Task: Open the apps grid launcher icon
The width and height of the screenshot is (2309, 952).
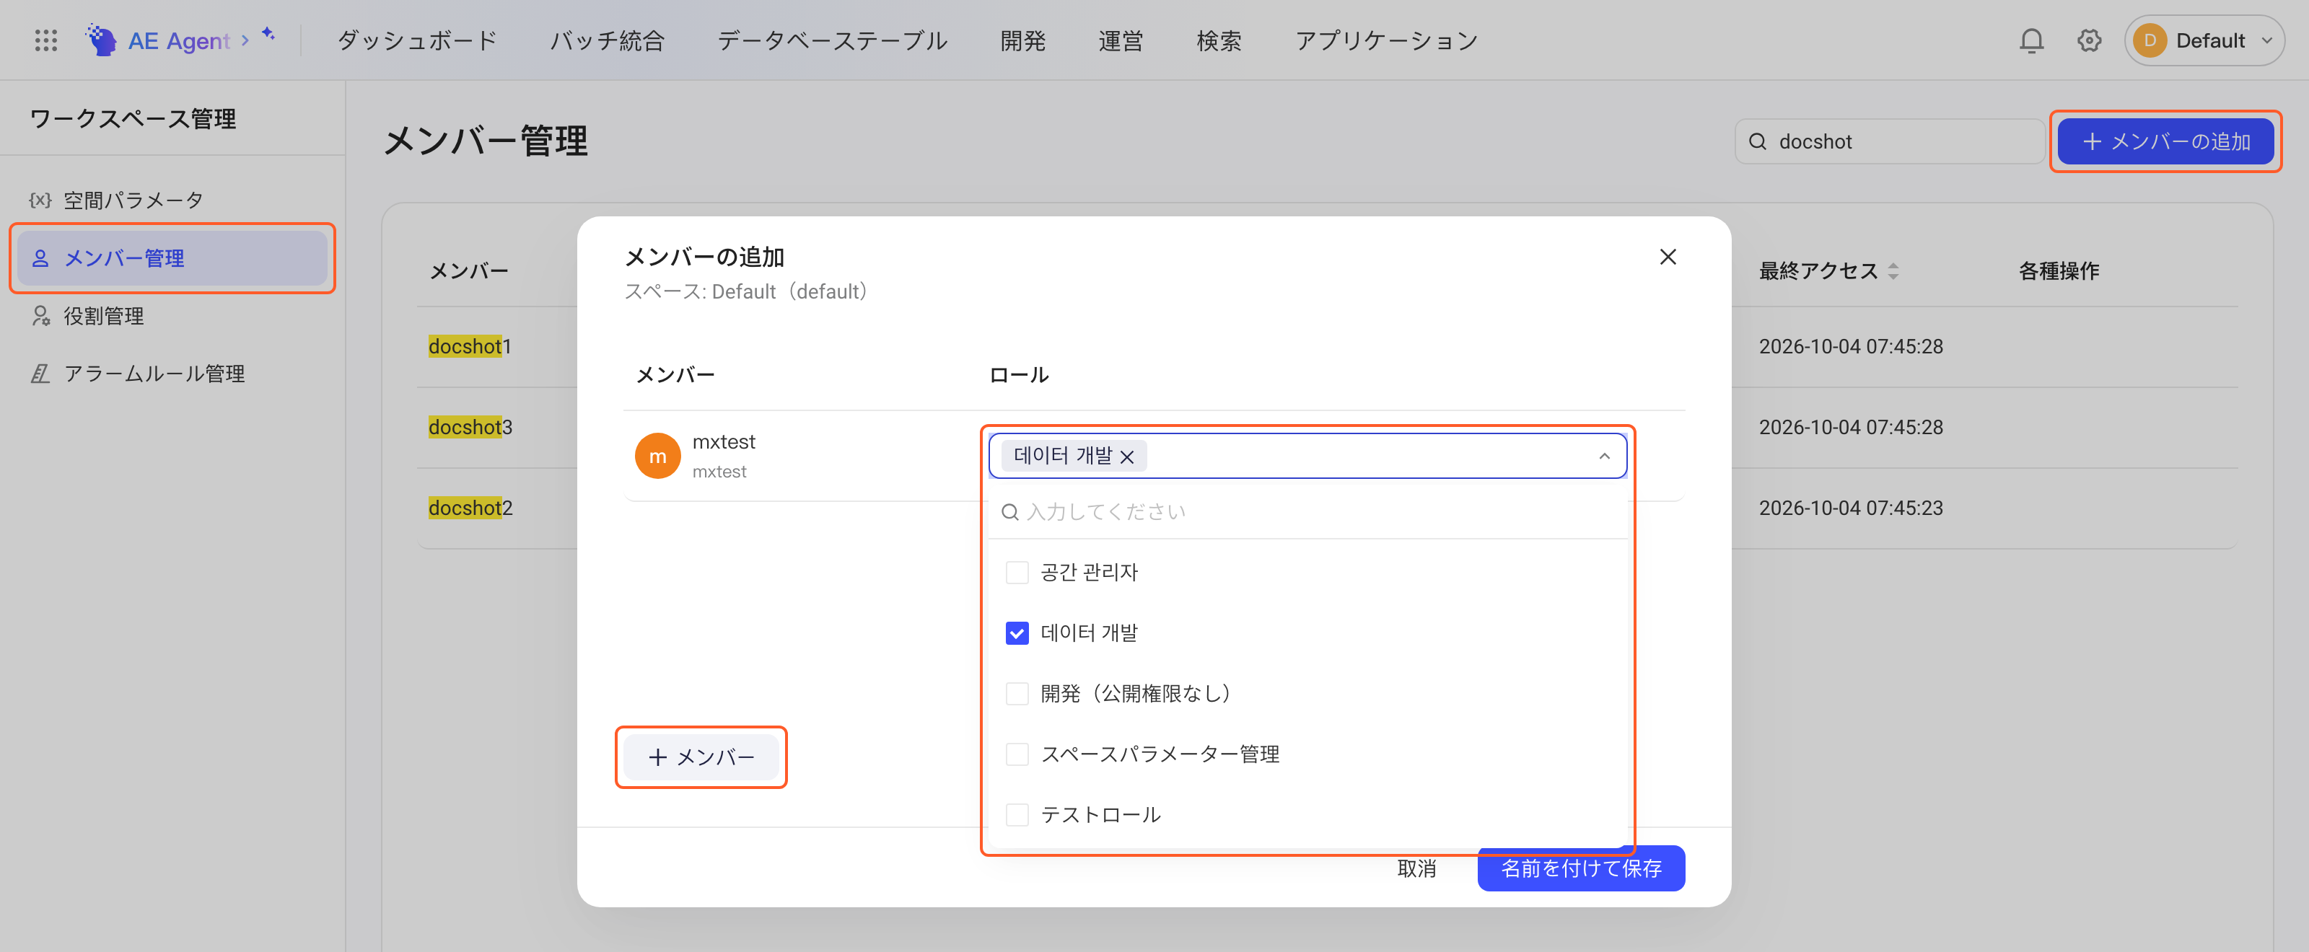Action: click(45, 40)
